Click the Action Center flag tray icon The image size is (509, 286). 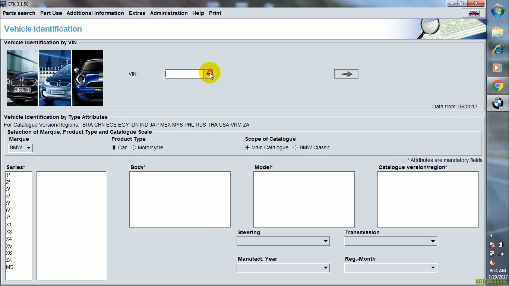point(492,245)
